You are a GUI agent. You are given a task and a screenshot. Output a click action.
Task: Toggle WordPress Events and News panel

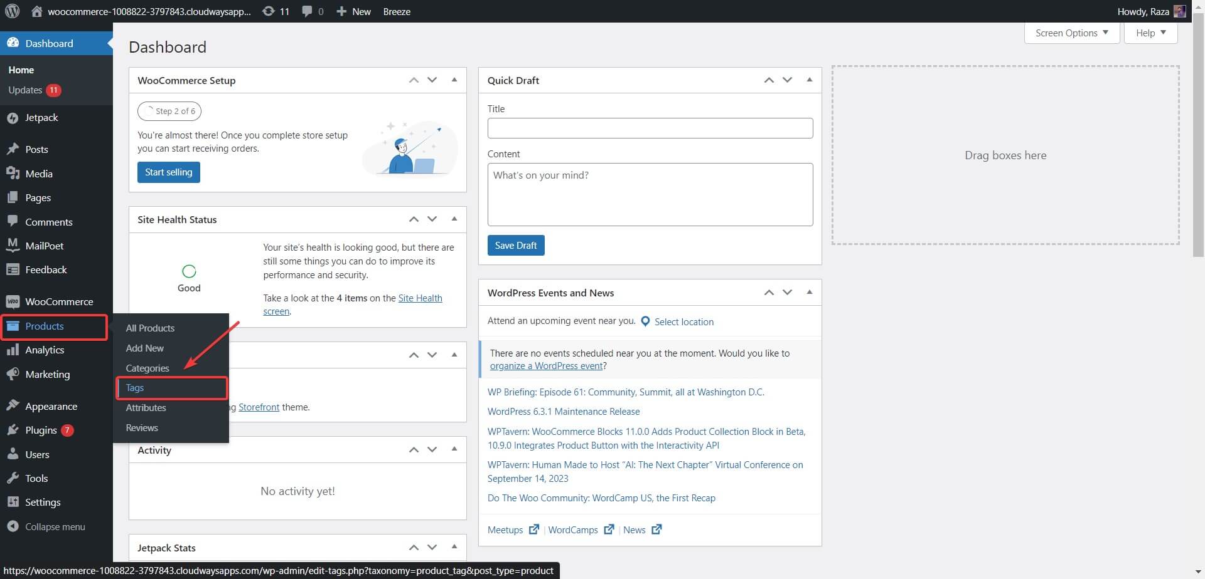[810, 293]
